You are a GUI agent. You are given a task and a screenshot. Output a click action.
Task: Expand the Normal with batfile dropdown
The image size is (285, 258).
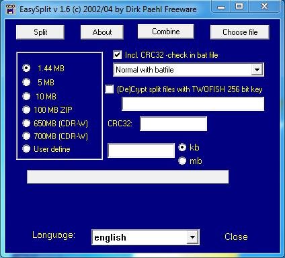coord(257,70)
